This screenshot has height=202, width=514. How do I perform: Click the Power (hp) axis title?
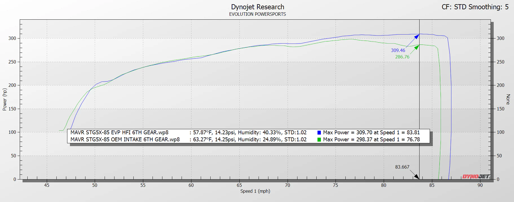coord(5,99)
